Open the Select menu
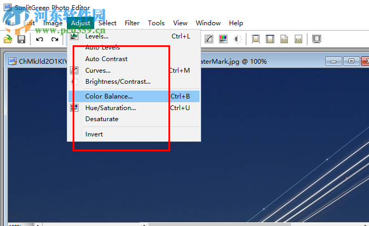Image resolution: width=369 pixels, height=226 pixels. (x=107, y=23)
